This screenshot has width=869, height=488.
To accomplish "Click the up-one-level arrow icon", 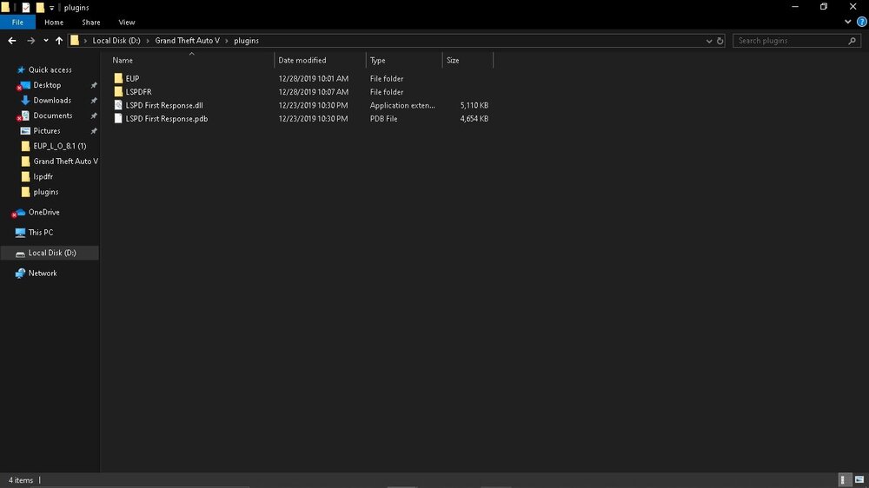I will coord(59,41).
